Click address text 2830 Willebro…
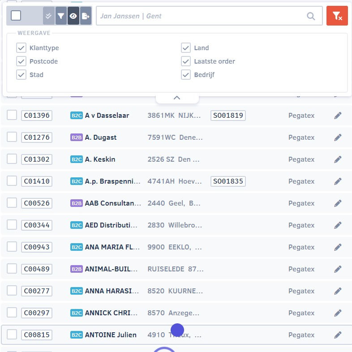This screenshot has width=352, height=352. [x=175, y=225]
